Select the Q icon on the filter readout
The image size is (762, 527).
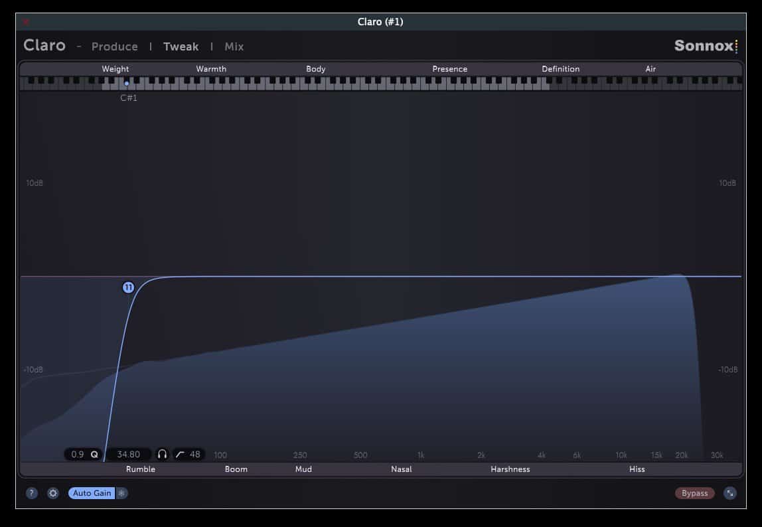(x=94, y=454)
